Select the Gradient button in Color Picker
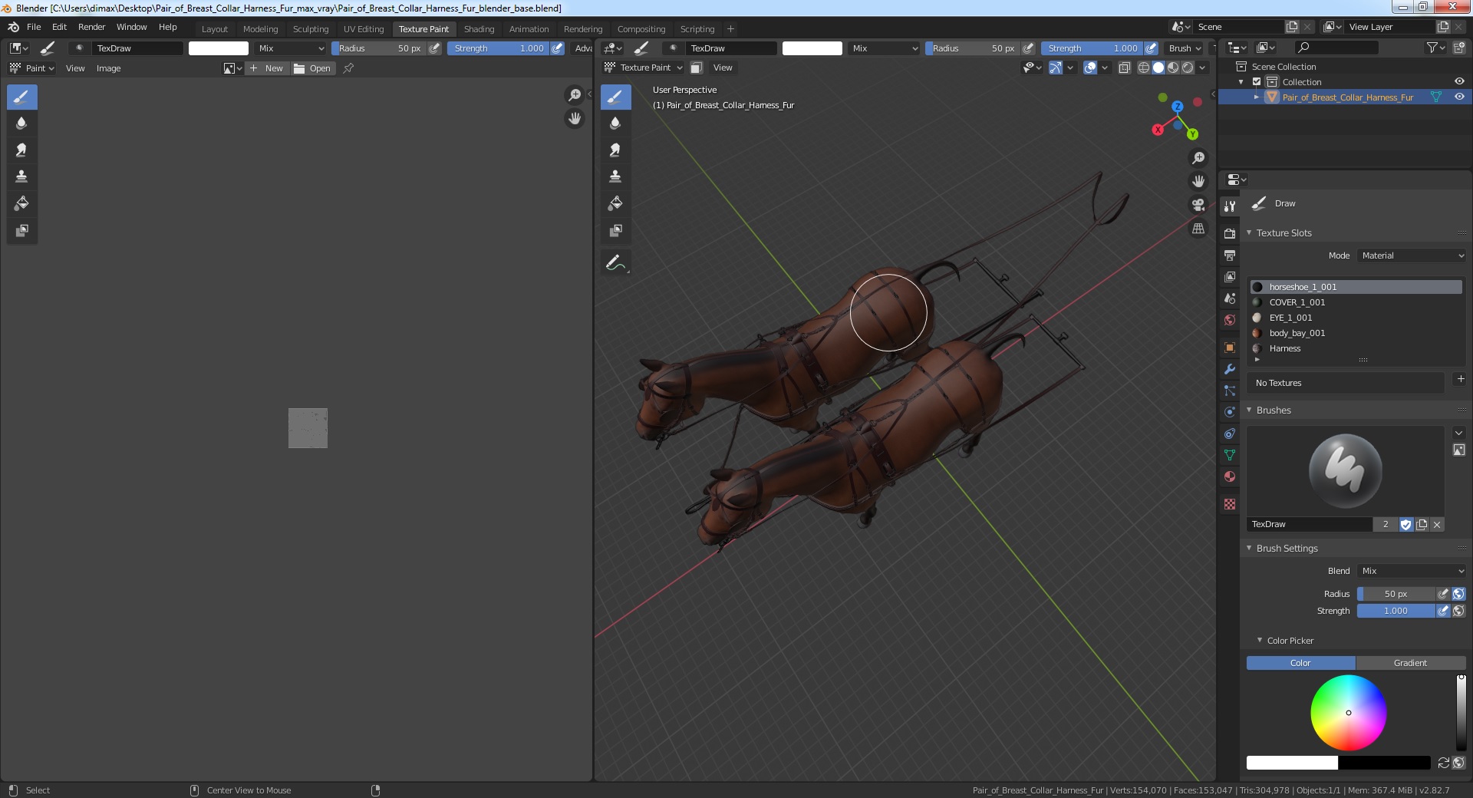Screen dimensions: 1473x798 point(1410,663)
